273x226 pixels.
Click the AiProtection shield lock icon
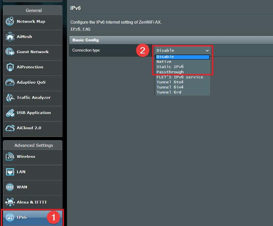click(x=10, y=67)
